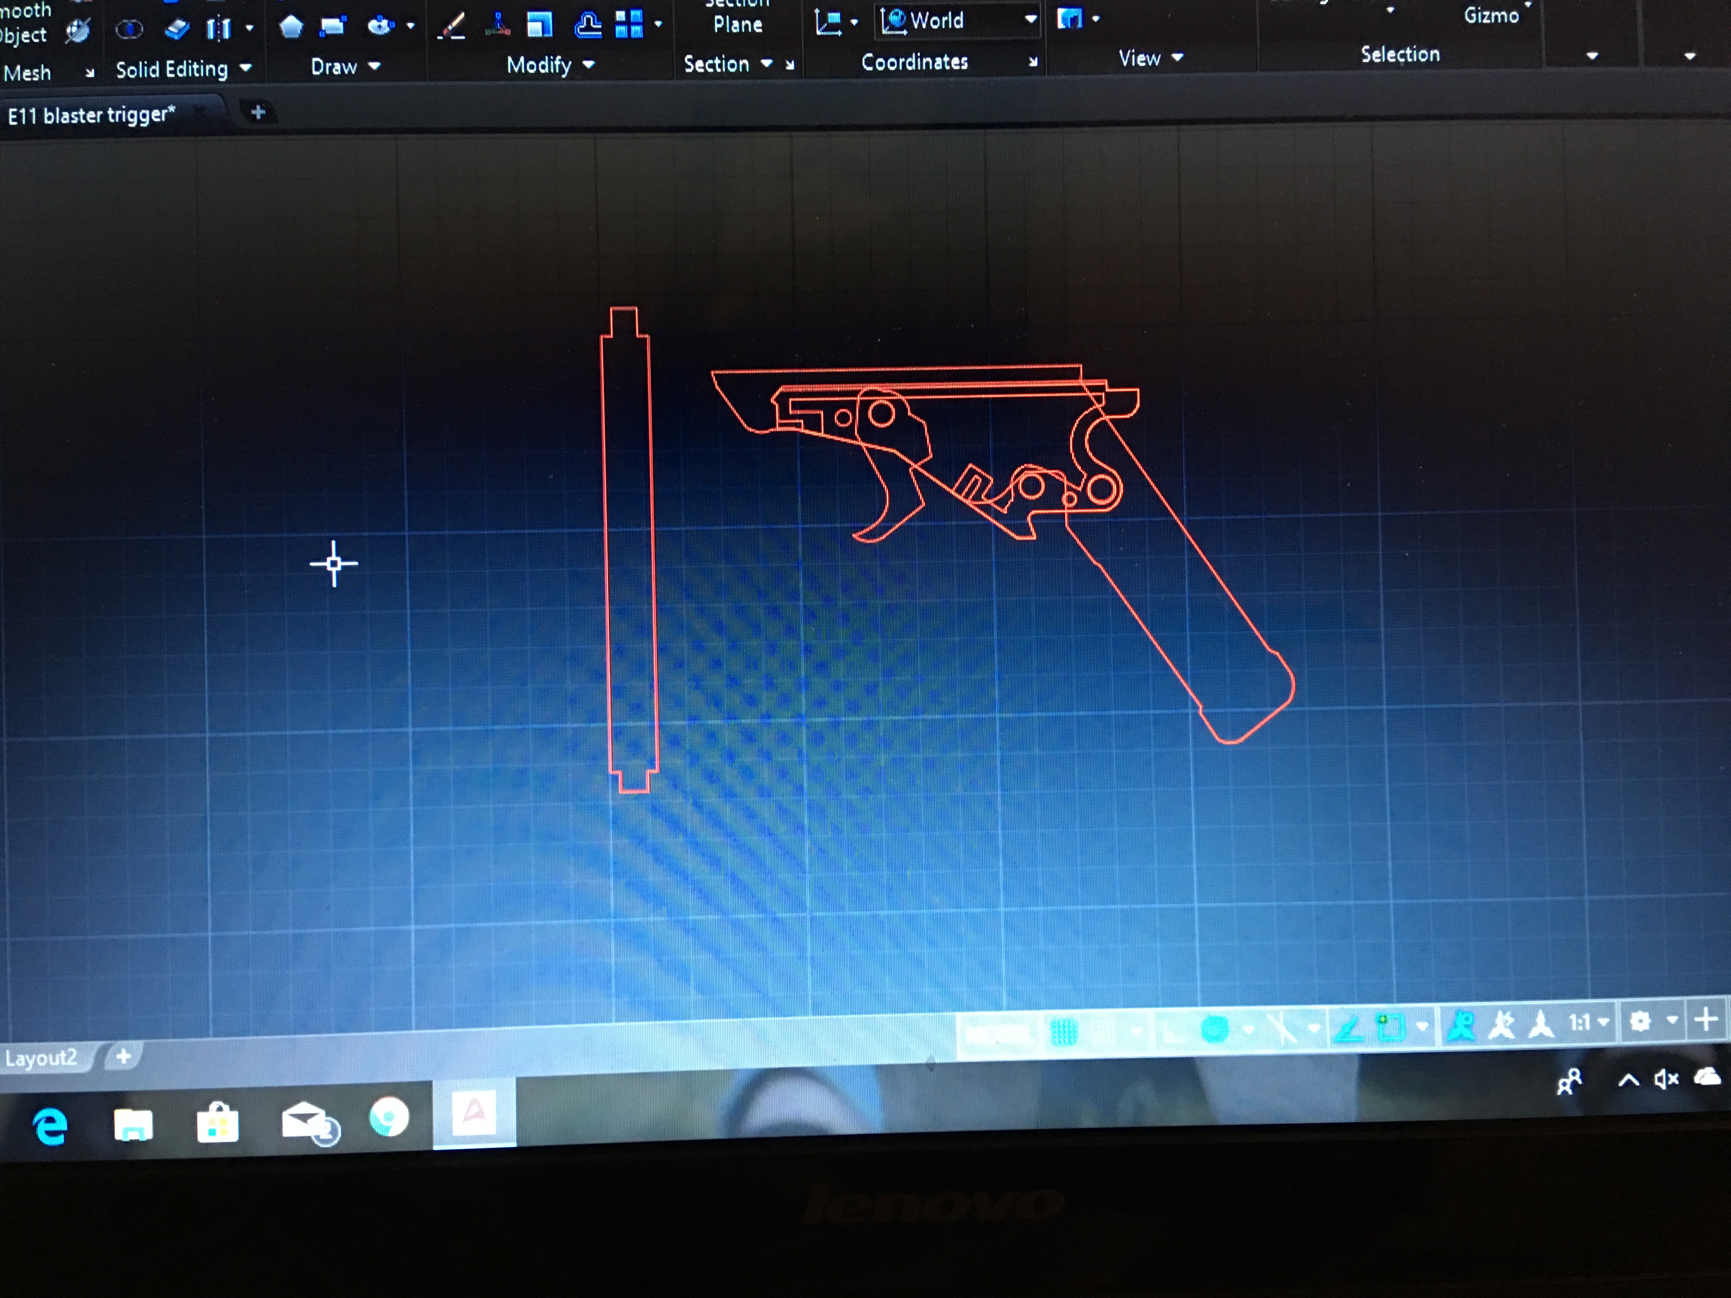Click the workspace switching gear icon
1731x1298 pixels.
tap(1640, 1021)
